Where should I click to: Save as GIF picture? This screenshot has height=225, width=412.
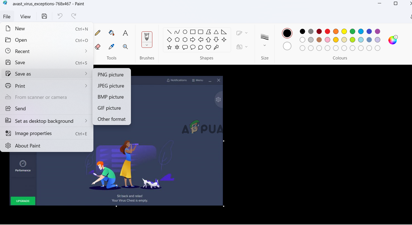(111, 108)
